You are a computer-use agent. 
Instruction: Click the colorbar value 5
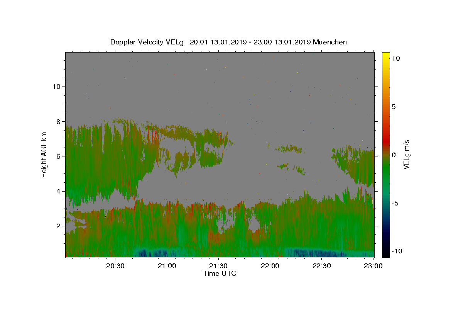(x=394, y=107)
